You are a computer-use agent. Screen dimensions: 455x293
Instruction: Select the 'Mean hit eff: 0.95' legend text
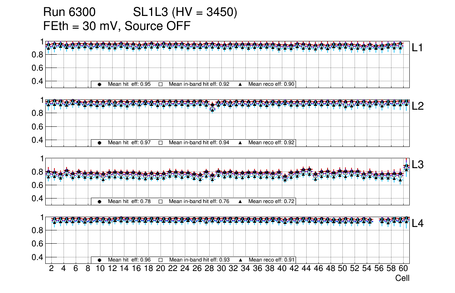click(x=129, y=84)
